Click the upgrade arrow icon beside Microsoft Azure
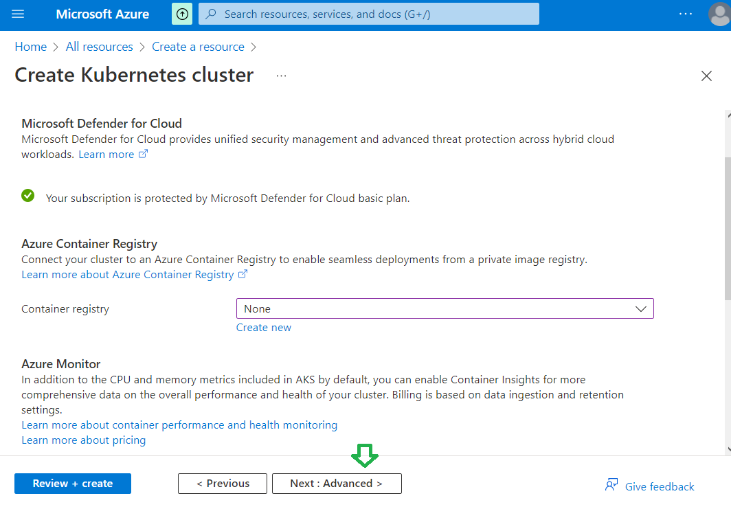The image size is (731, 509). click(182, 14)
